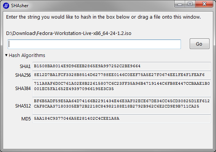Click the SHAsher window title text

tap(20, 6)
